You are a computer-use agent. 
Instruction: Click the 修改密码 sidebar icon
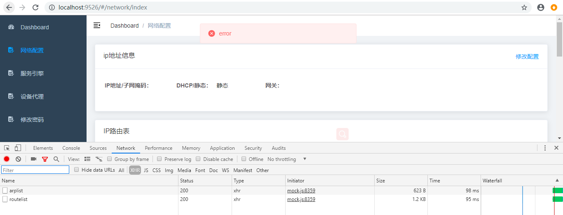11,120
